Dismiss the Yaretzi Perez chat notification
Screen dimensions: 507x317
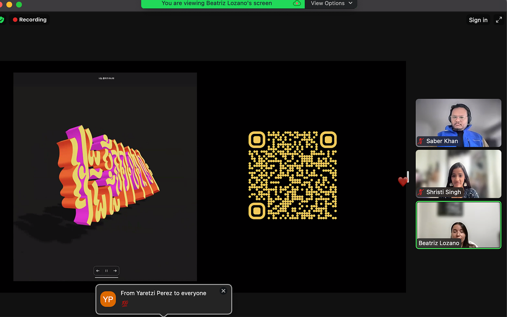(x=224, y=291)
